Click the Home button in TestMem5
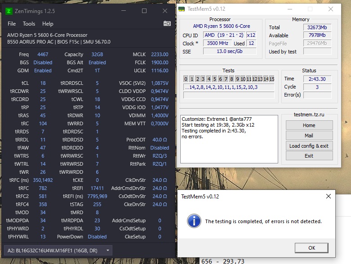Viewport: 351px width, 264px height. 309,125
